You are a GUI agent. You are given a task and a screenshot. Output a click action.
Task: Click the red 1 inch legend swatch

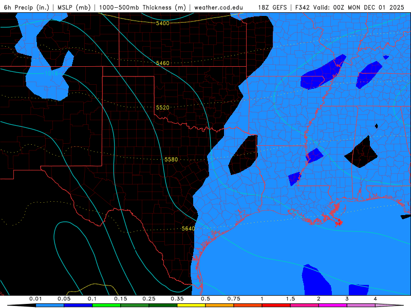point(276,305)
